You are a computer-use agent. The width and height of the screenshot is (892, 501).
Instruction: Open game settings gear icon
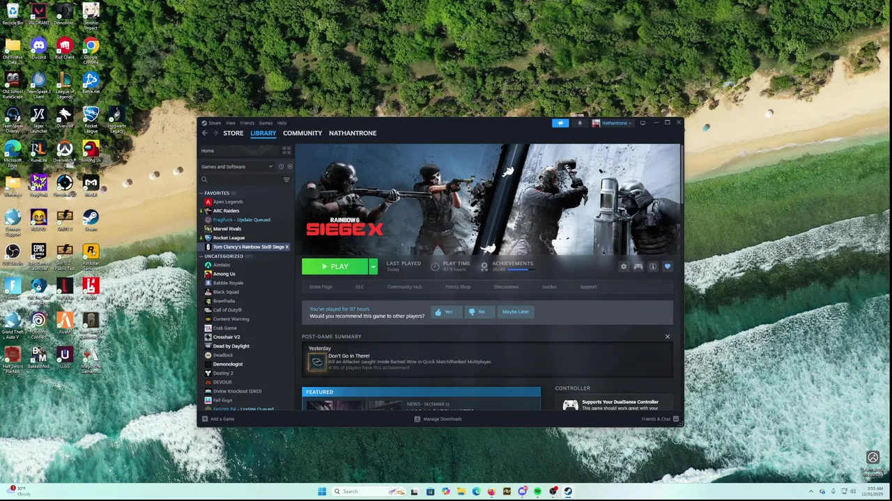(x=624, y=267)
